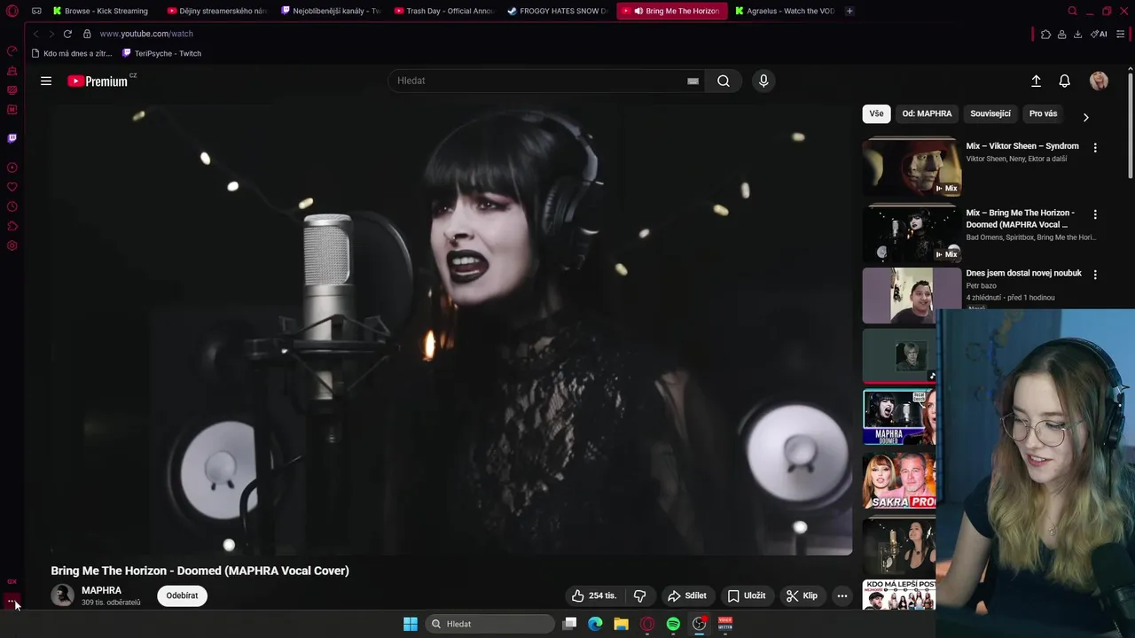Open Microsoft Edge from taskbar
Image resolution: width=1135 pixels, height=638 pixels.
(x=595, y=624)
